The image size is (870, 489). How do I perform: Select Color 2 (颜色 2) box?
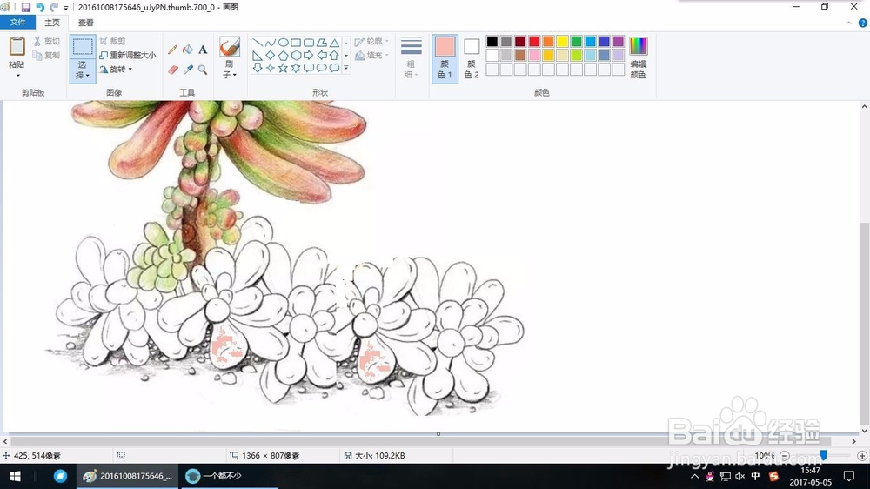[x=472, y=59]
